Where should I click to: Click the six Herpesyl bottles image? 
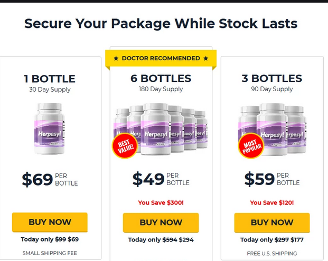tap(161, 129)
